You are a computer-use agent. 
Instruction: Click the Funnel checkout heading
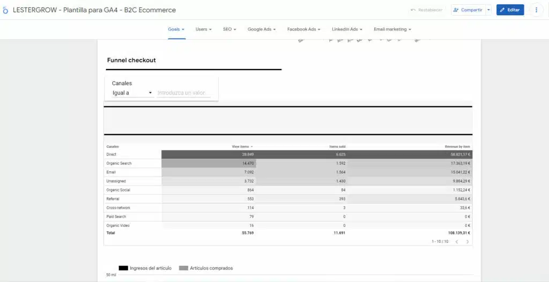pyautogui.click(x=131, y=60)
